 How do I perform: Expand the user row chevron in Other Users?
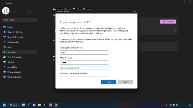[x=175, y=31]
